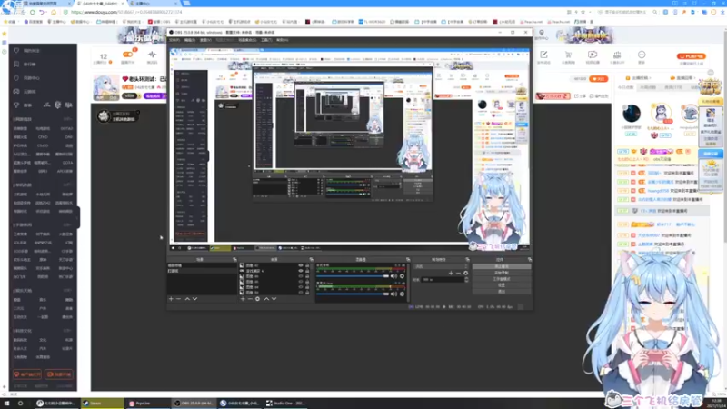Image resolution: width=727 pixels, height=409 pixels.
Task: Add a new scene in OBS scenes panel
Action: click(171, 299)
